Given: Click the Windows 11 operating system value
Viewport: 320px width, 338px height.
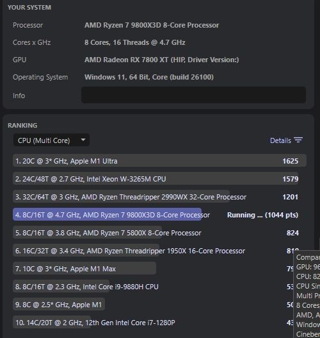Looking at the screenshot, I should [x=149, y=77].
